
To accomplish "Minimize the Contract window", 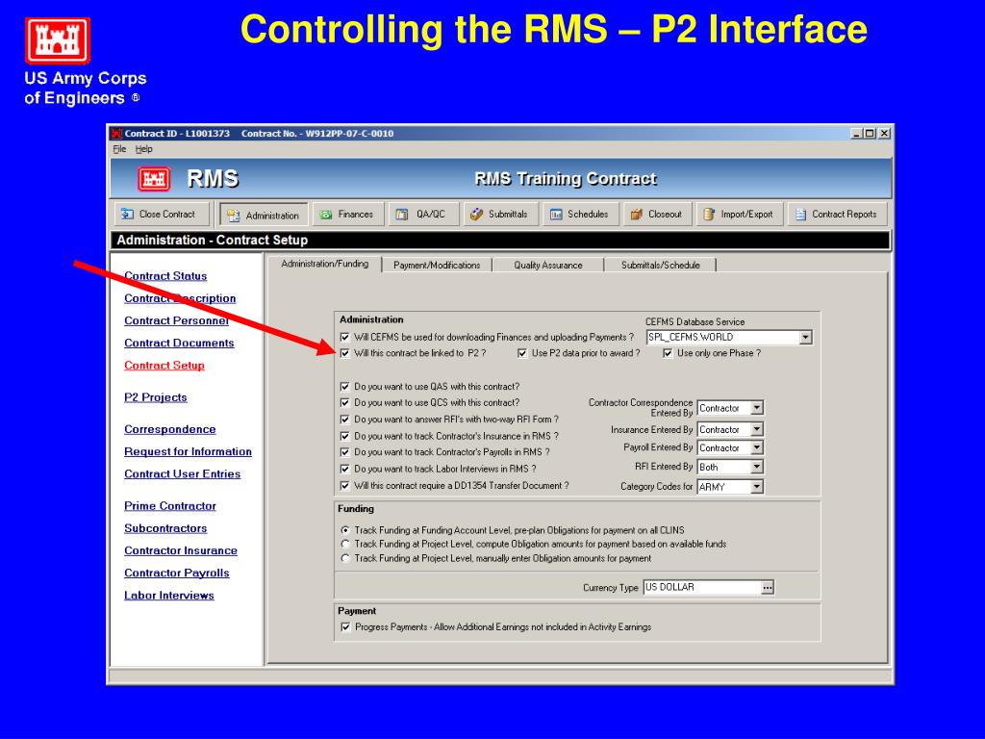I will click(857, 133).
